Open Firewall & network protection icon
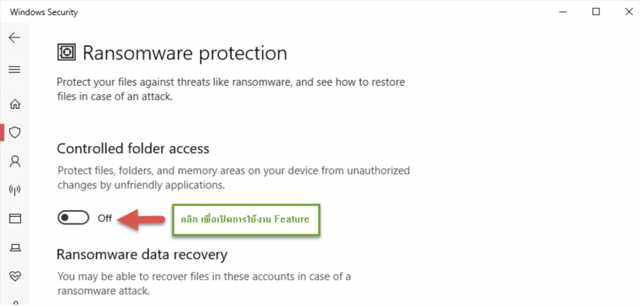The height and width of the screenshot is (306, 640). (14, 190)
